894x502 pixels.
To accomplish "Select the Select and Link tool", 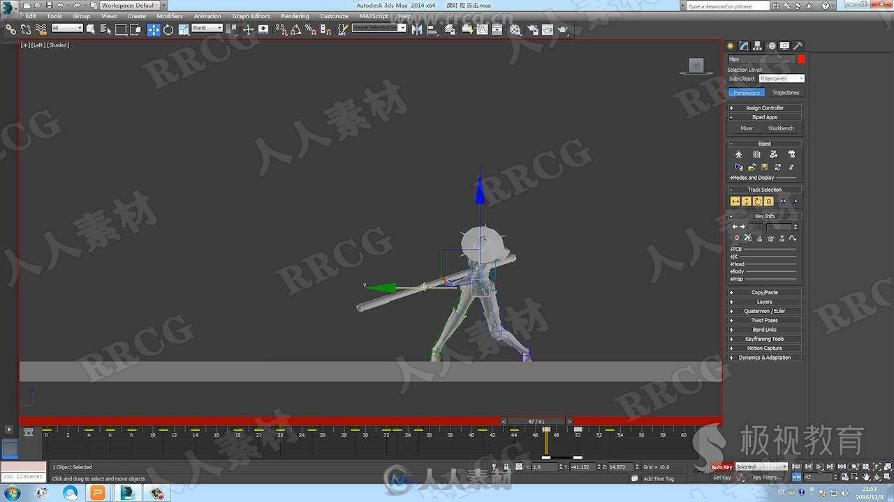I will tap(10, 29).
